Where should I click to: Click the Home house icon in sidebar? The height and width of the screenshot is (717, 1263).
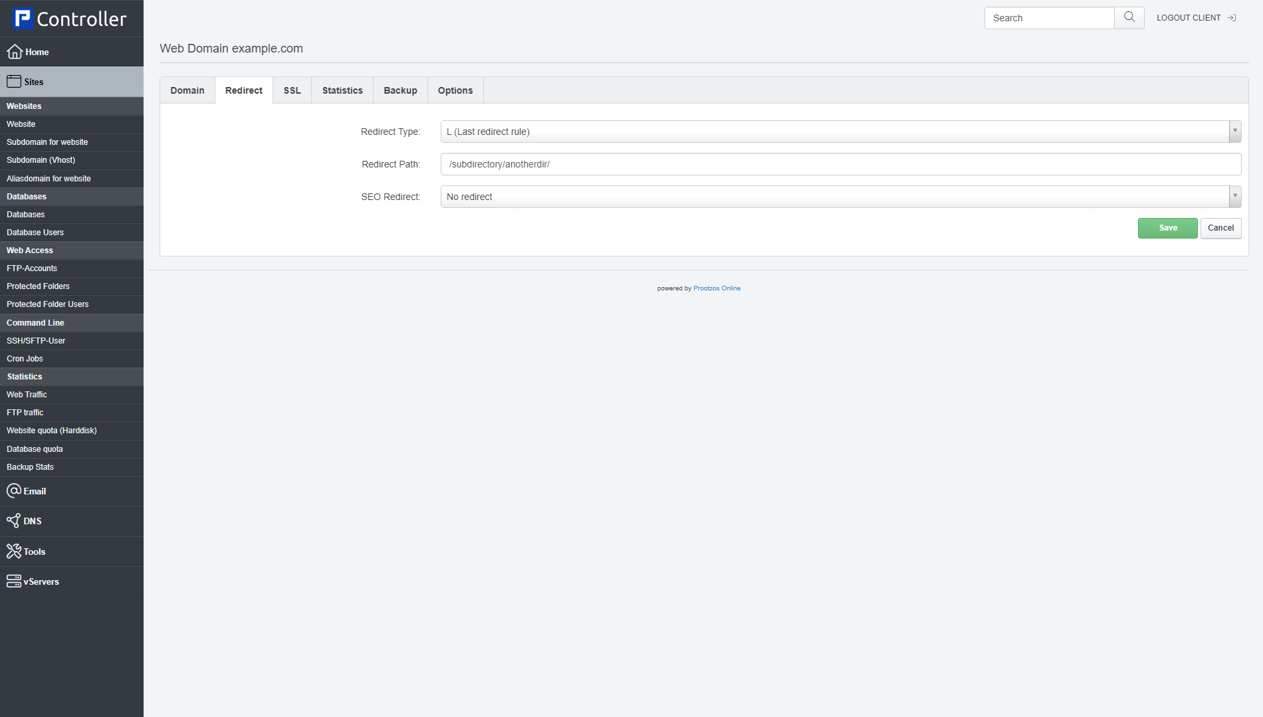14,52
